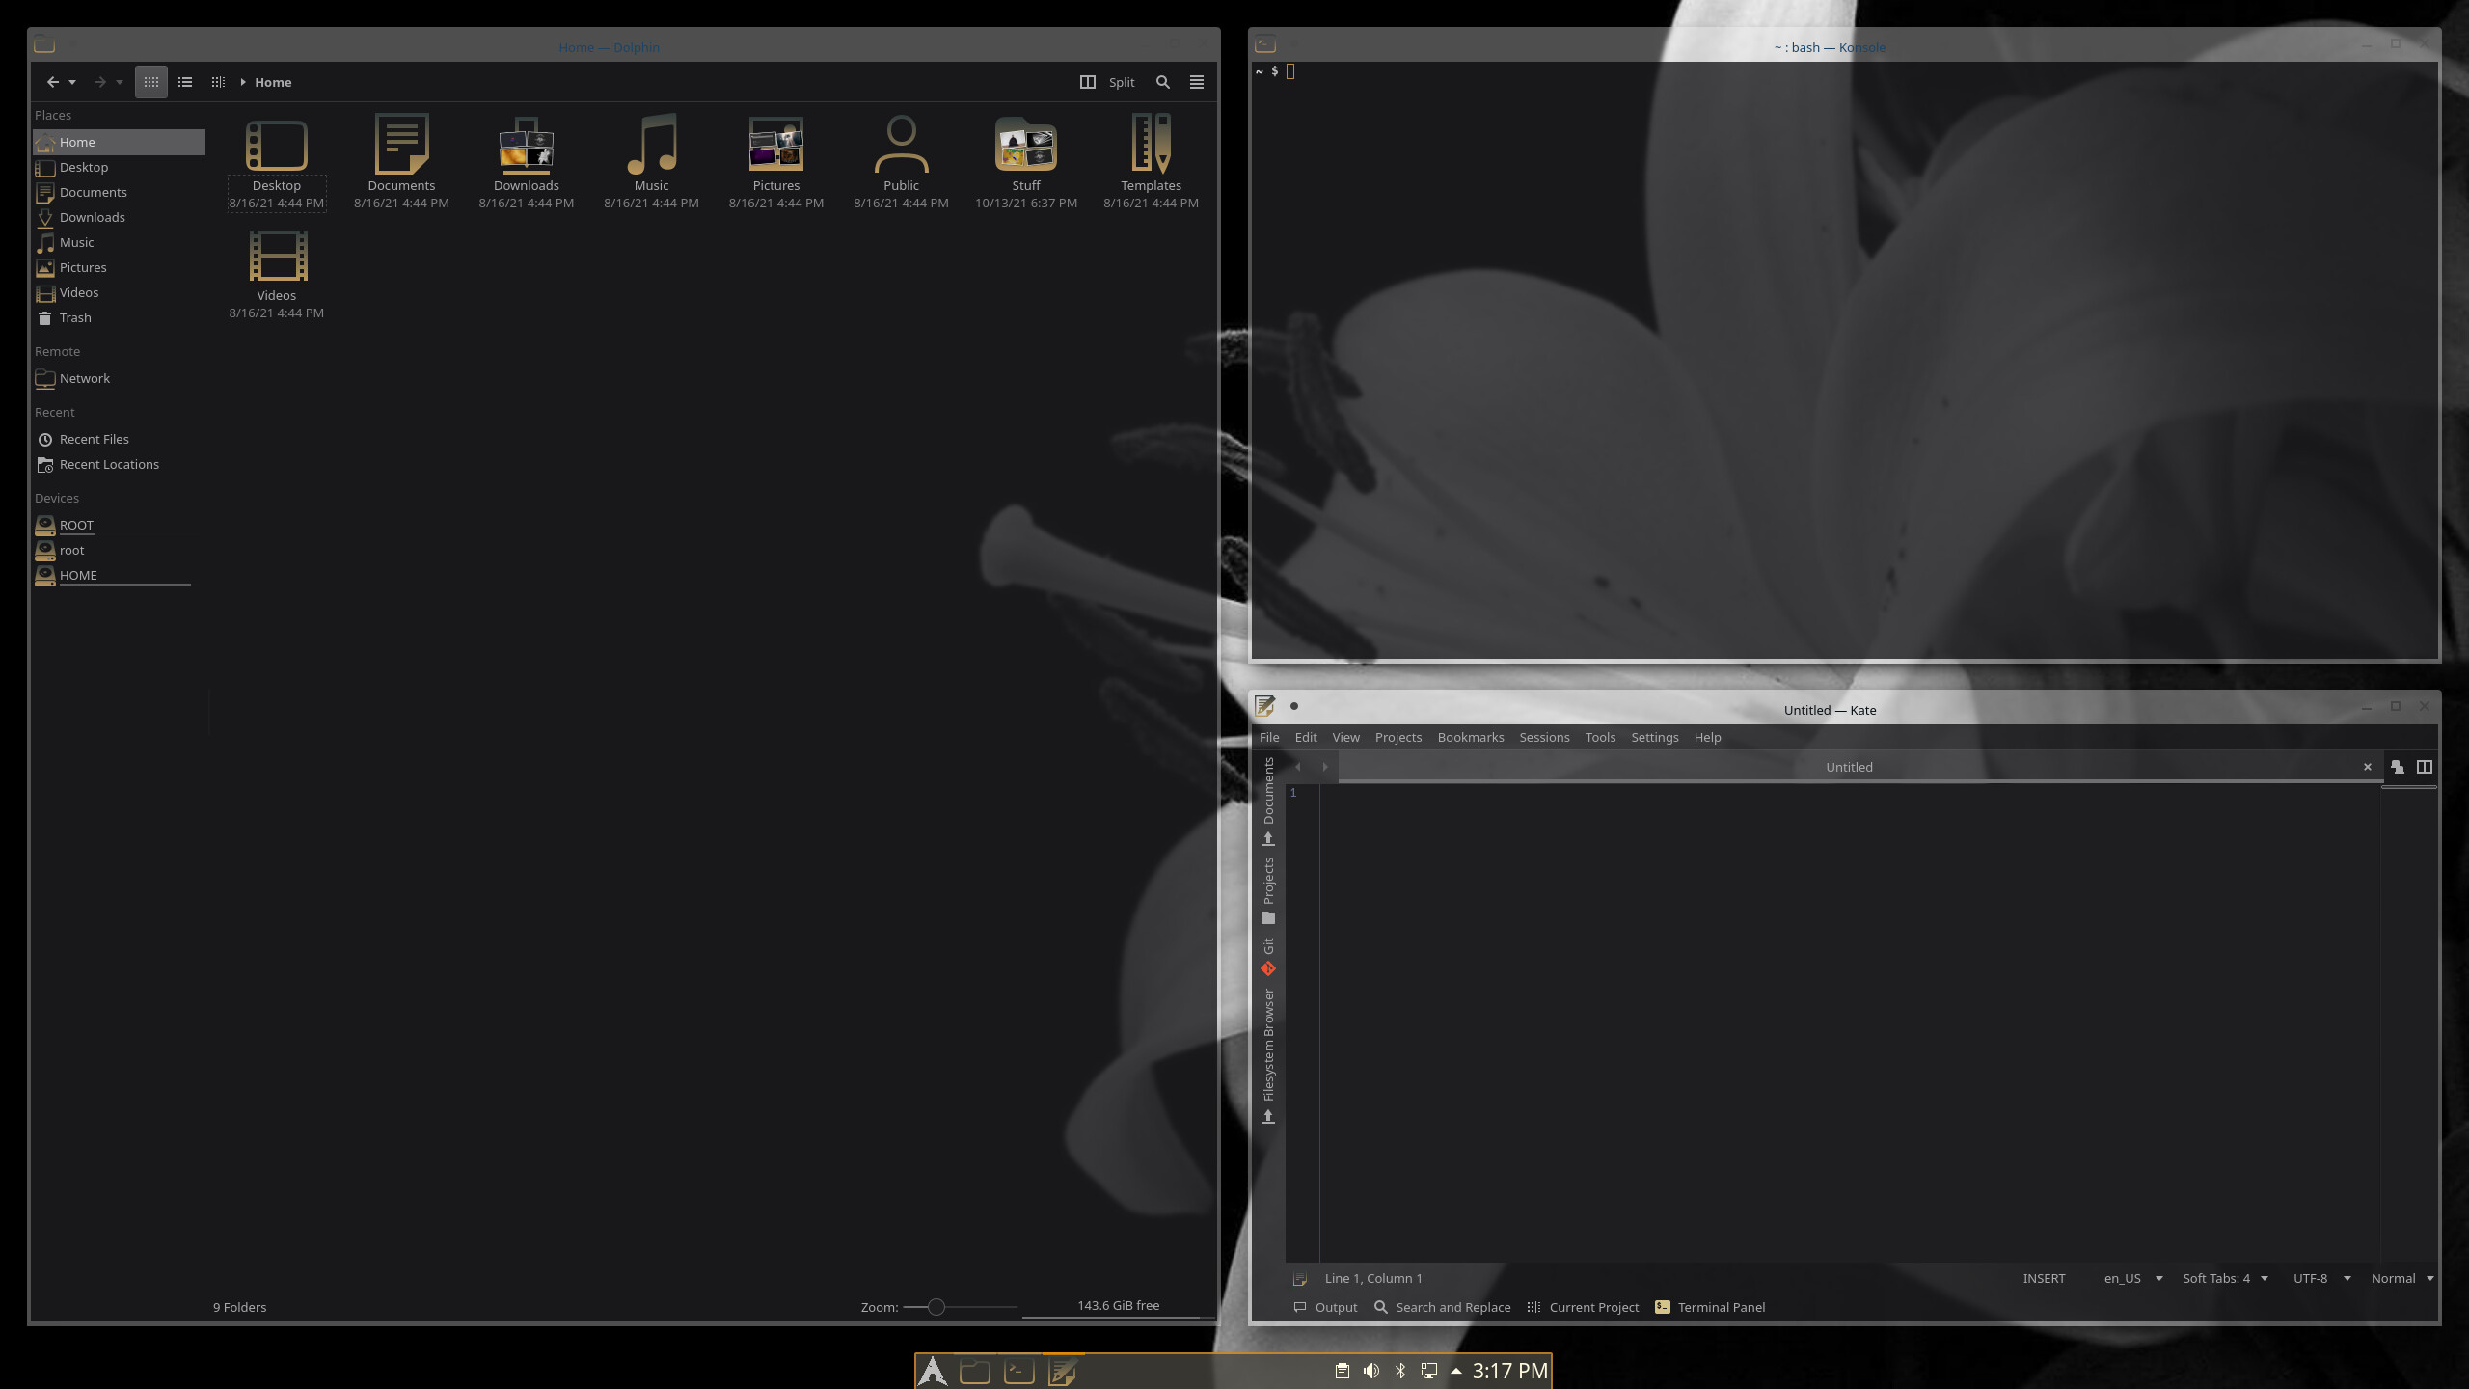This screenshot has height=1389, width=2469.
Task: Open Network under Remote
Action: (x=119, y=378)
